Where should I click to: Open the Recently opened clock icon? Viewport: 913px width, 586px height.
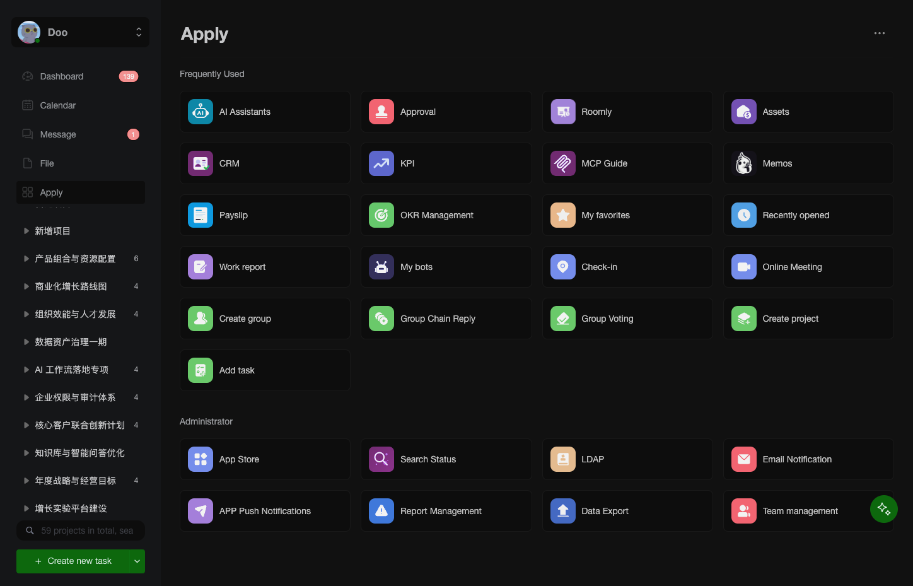pos(744,215)
